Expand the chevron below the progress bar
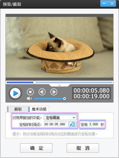 pyautogui.click(x=59, y=85)
